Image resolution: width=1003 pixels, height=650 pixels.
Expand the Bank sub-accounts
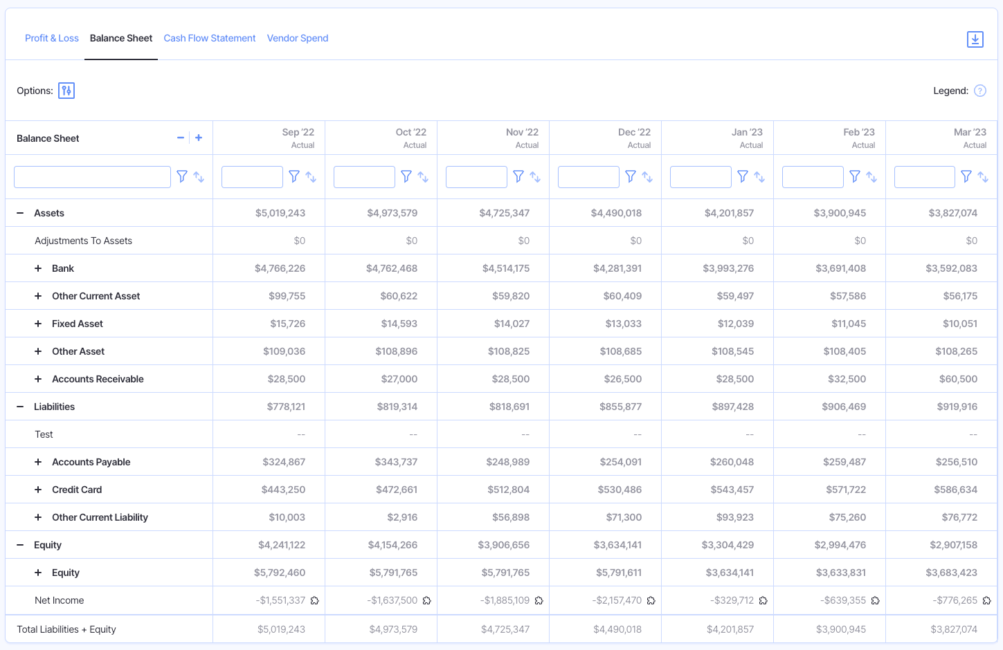point(38,268)
